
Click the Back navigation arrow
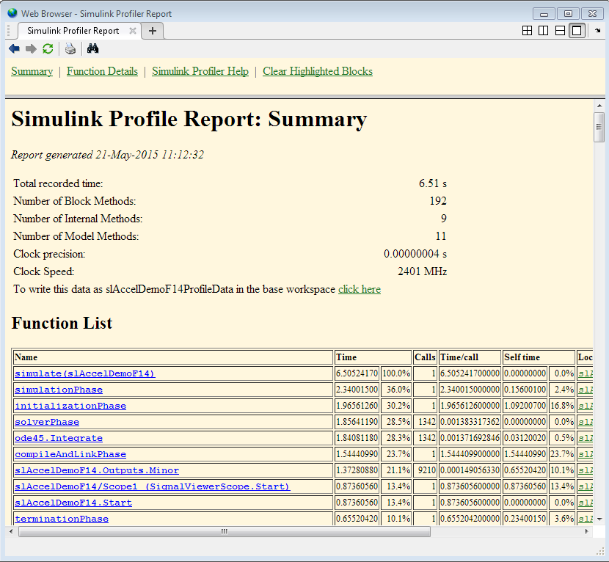[x=14, y=48]
